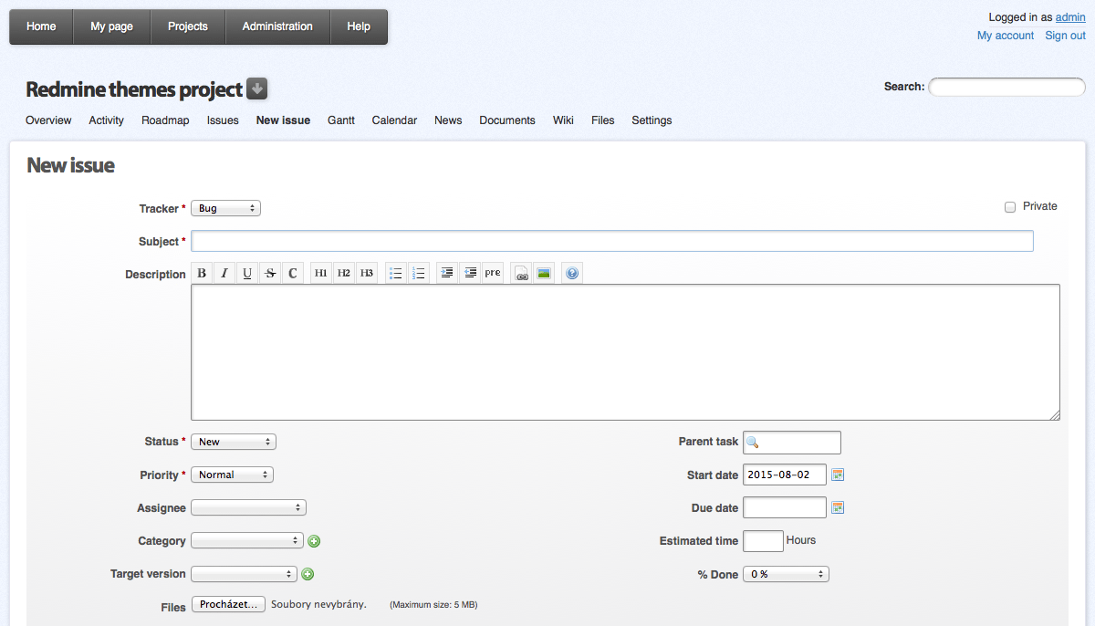Apply strikethrough formatting in description toolbar
Viewport: 1095px width, 626px height.
point(270,273)
